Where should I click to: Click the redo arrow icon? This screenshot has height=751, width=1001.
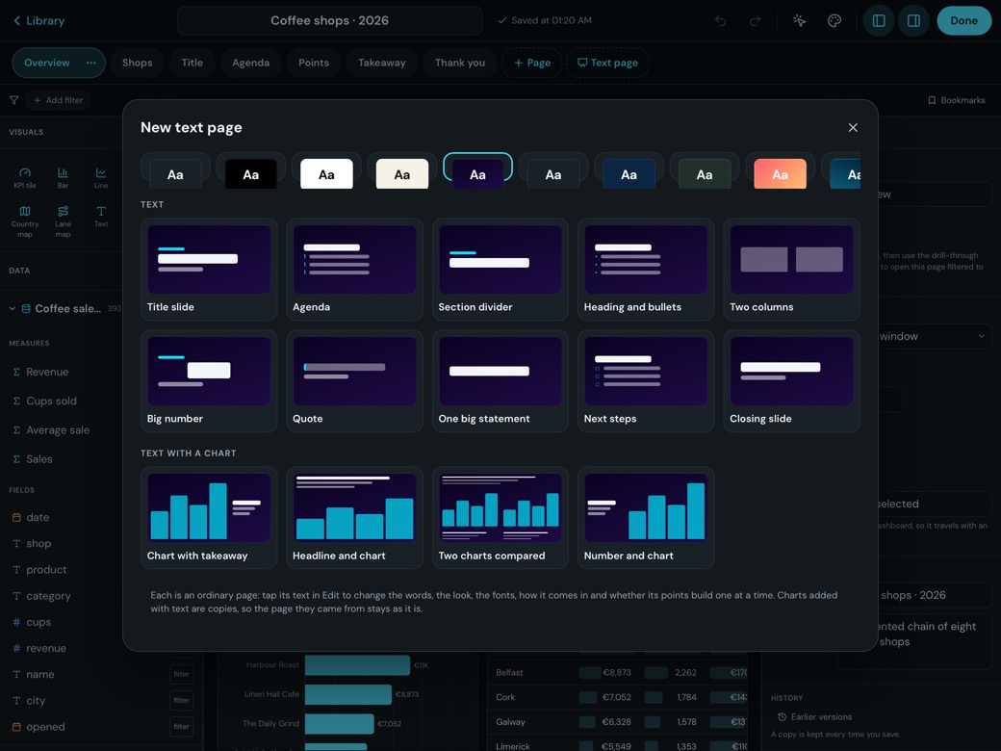click(755, 21)
